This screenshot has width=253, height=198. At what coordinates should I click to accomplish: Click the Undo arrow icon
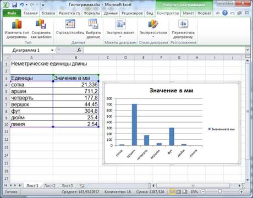(22, 5)
